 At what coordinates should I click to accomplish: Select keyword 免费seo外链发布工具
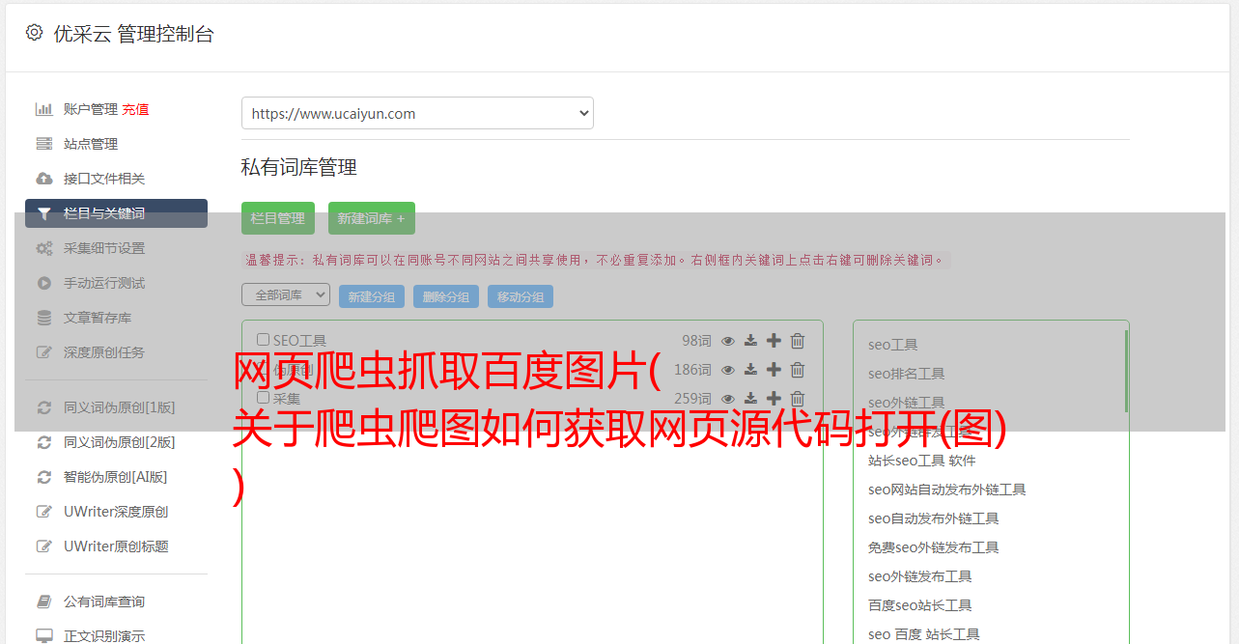point(934,547)
